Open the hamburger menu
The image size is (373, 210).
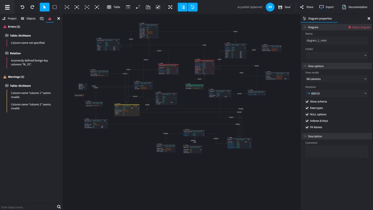7,7
